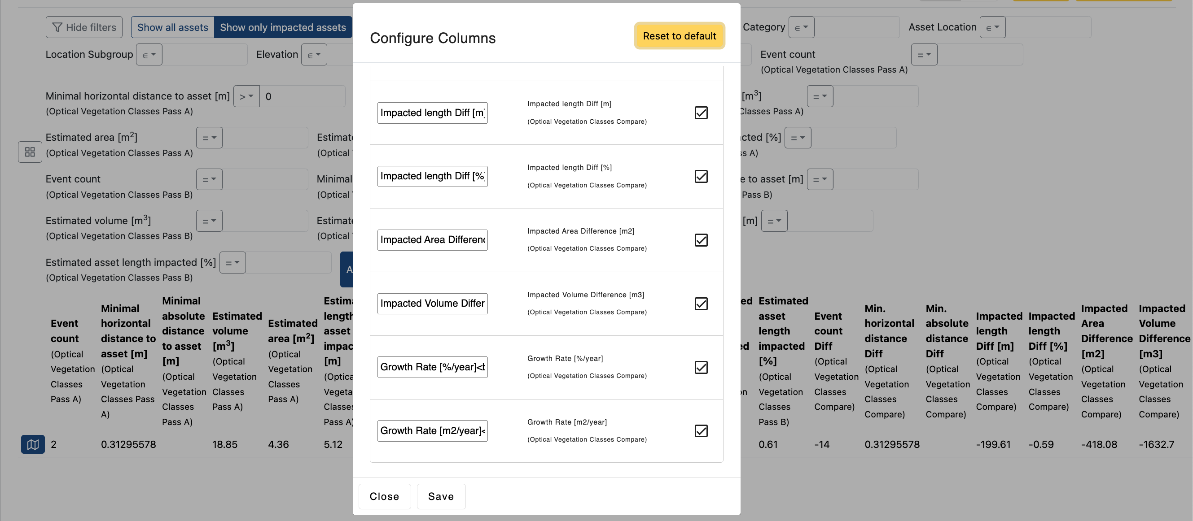Uncheck Impacted Volume Difference [m3] checkbox

(701, 304)
